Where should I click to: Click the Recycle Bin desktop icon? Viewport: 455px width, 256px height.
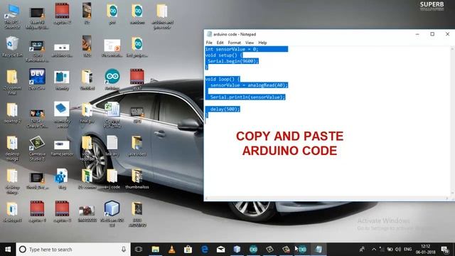tap(12, 46)
